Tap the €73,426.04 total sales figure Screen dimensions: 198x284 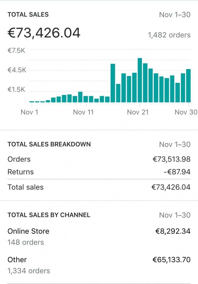pyautogui.click(x=44, y=33)
